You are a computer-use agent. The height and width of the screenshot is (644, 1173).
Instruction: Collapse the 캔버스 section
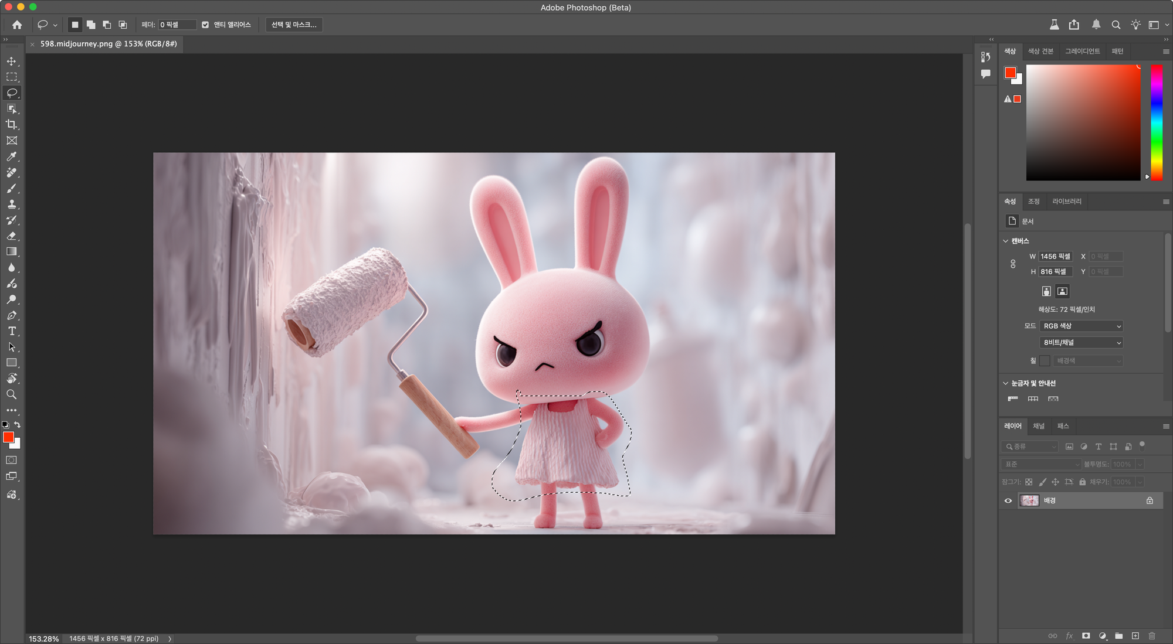pyautogui.click(x=1006, y=241)
